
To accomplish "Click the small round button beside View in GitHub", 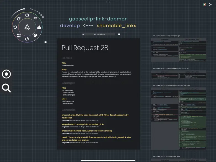I will [x=119, y=34].
